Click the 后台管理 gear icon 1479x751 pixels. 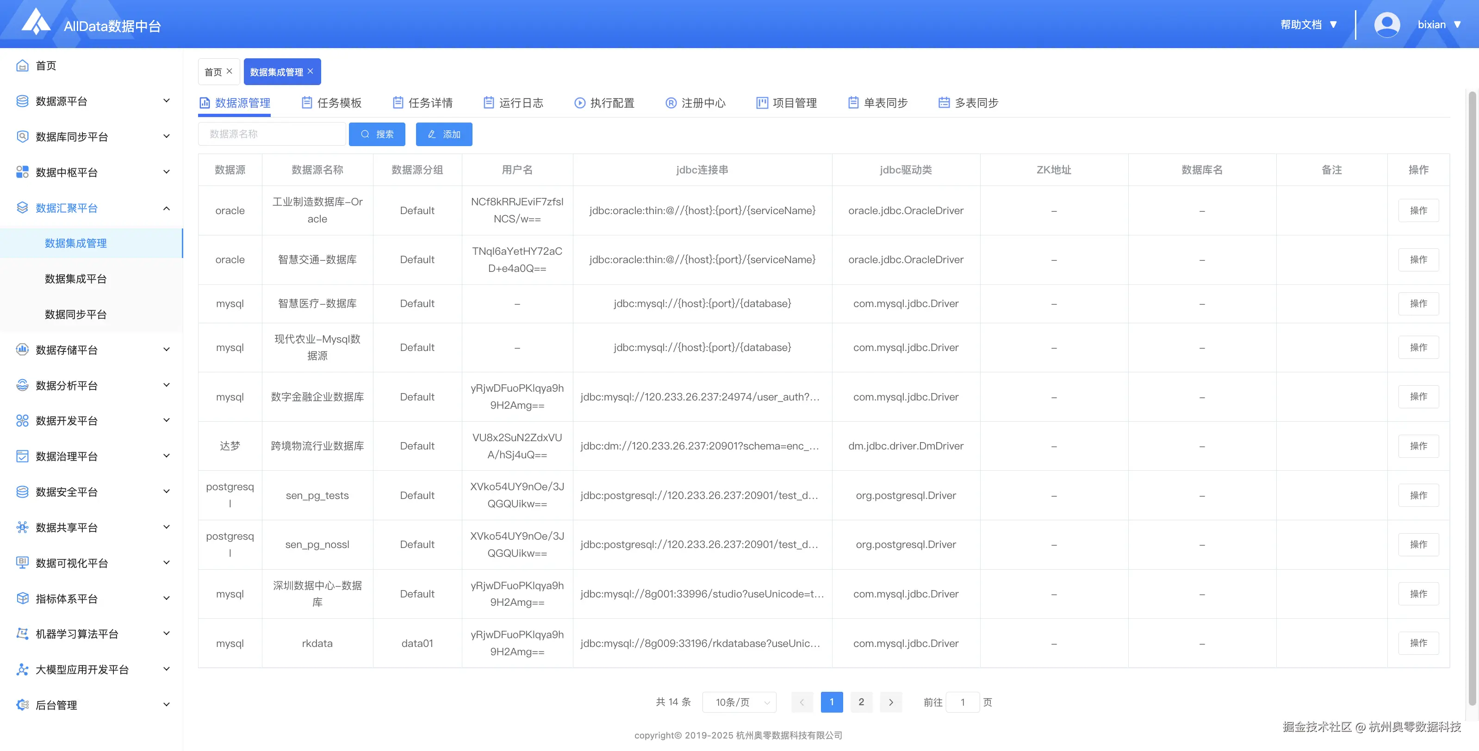(22, 705)
